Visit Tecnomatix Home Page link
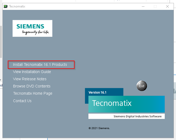 click(33, 94)
